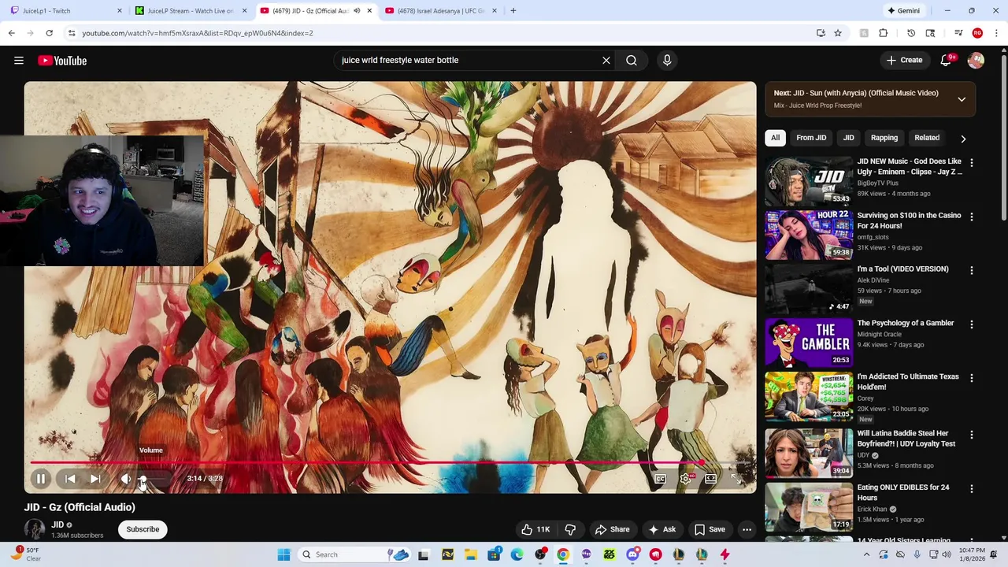Click the Ask button

[661, 529]
